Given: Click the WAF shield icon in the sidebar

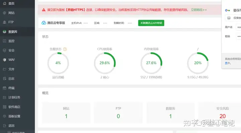Looking at the screenshot, I should pyautogui.click(x=5, y=60).
